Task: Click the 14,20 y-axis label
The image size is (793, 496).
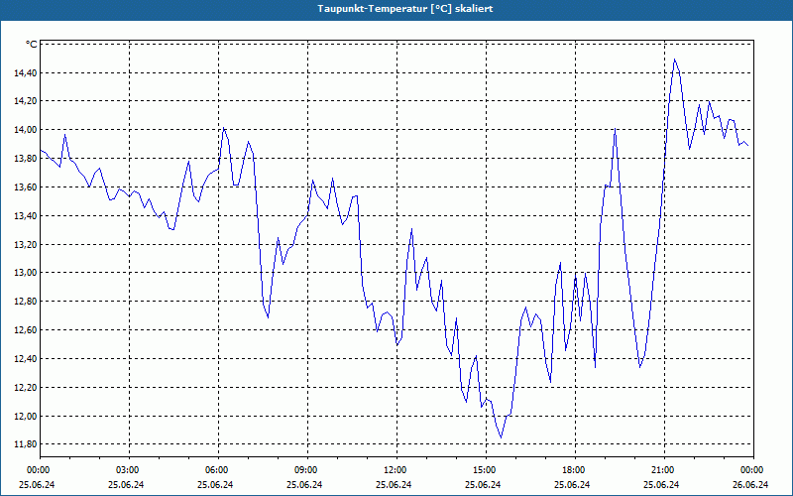Action: coord(25,101)
